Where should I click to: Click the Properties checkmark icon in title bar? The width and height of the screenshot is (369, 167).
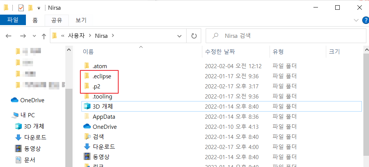[21, 8]
